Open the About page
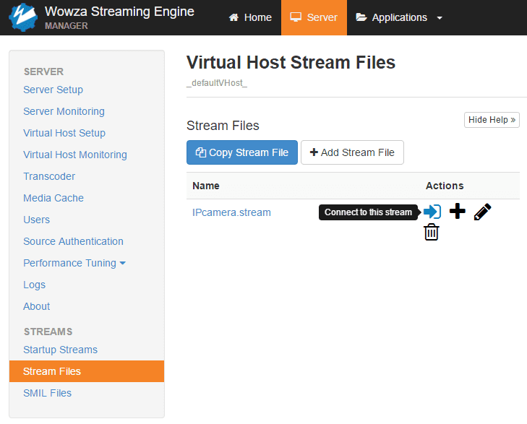 click(x=36, y=306)
